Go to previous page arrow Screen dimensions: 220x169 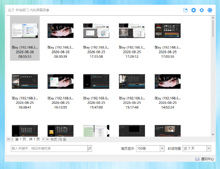12,139
